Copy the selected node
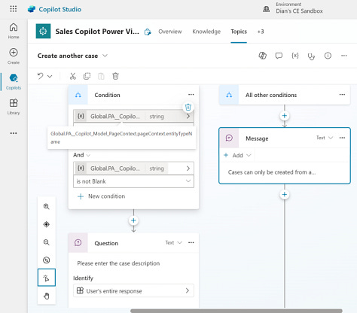This screenshot has height=313, width=357. pos(87,76)
